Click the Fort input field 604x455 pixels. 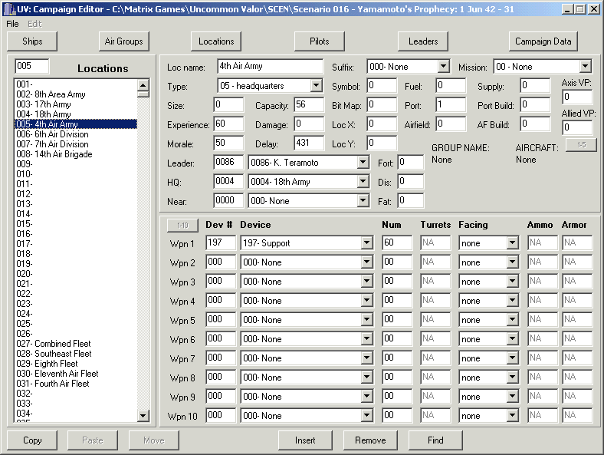(x=411, y=162)
